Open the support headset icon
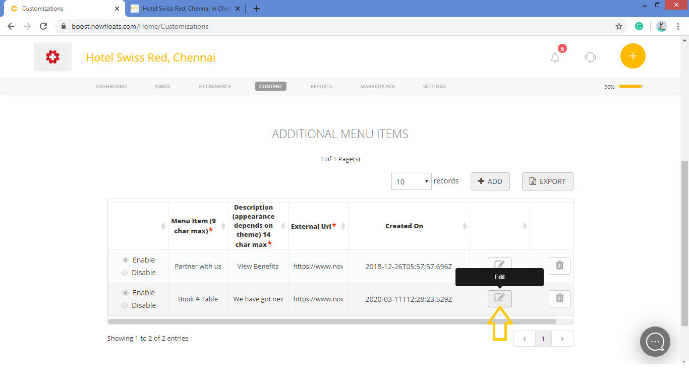The image size is (689, 387). (x=590, y=57)
